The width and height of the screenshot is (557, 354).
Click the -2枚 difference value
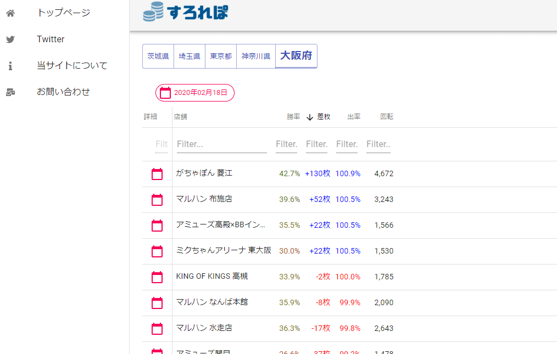coord(323,277)
